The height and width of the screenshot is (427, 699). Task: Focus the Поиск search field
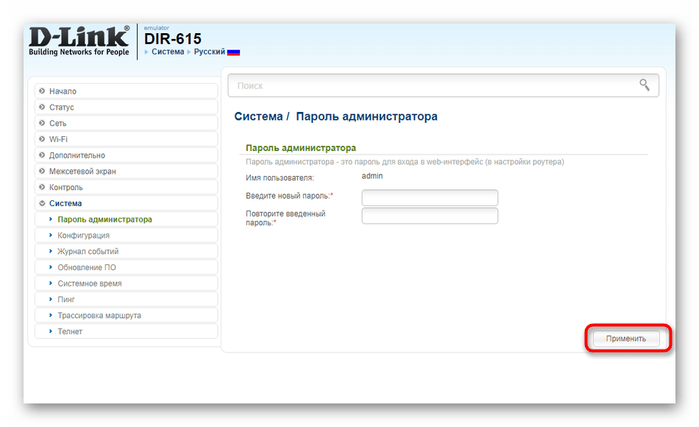[443, 85]
